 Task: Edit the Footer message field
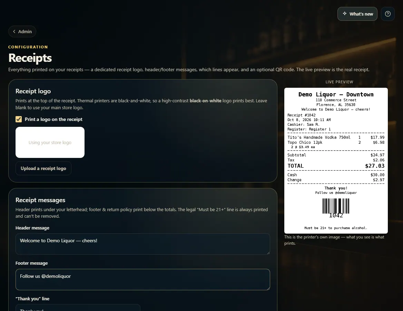142,280
